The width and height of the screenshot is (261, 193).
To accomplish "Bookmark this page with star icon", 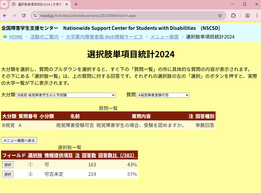I will (220, 16).
